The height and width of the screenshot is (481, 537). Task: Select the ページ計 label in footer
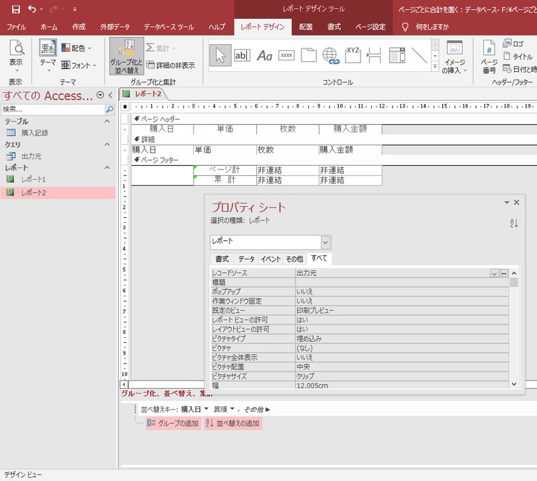click(225, 170)
